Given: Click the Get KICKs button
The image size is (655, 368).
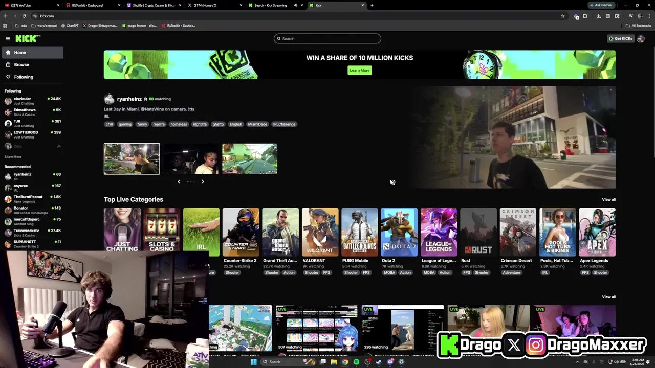Looking at the screenshot, I should click(620, 38).
